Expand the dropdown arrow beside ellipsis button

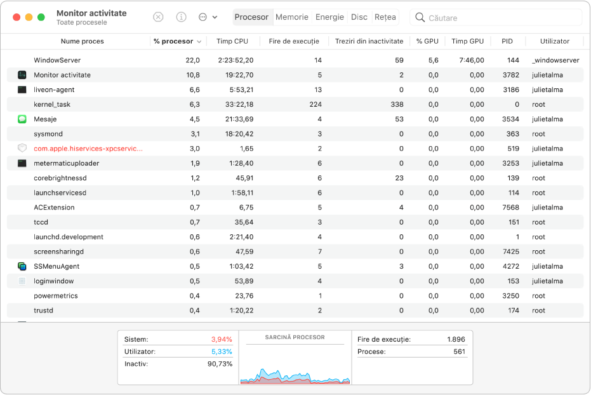(215, 17)
